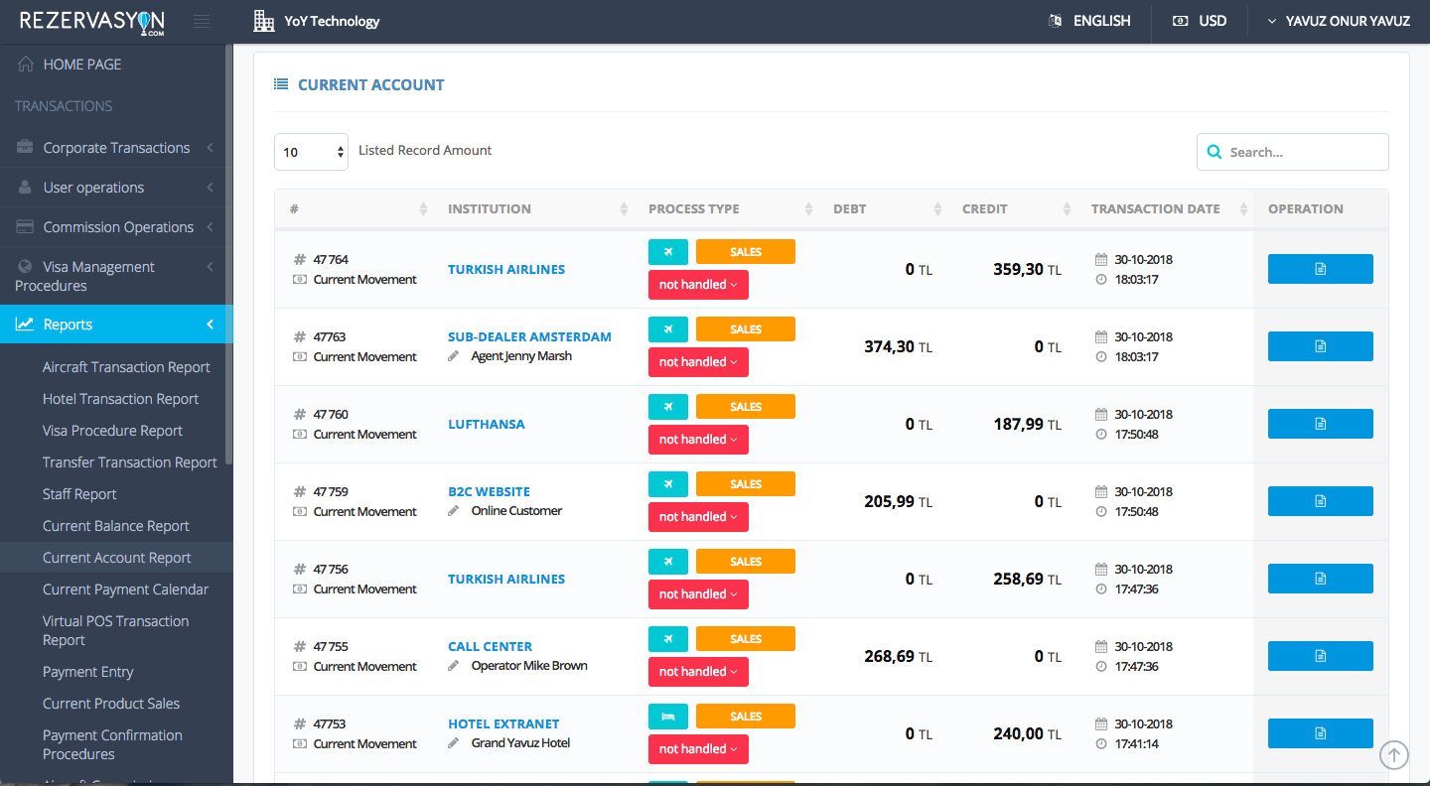Open Visa Procedure Report
Screen dimensions: 1430x786
tap(113, 431)
